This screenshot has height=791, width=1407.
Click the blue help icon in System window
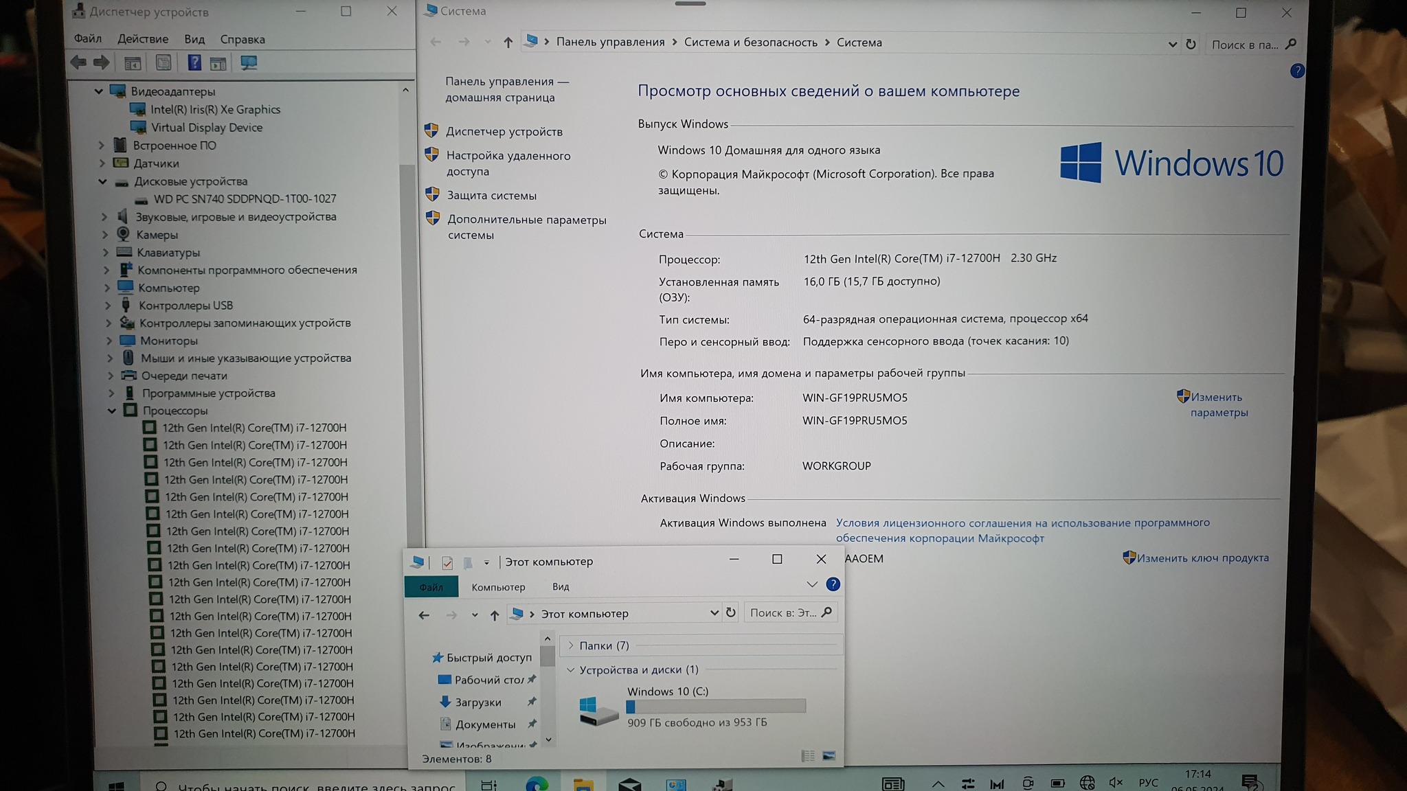coord(1296,71)
